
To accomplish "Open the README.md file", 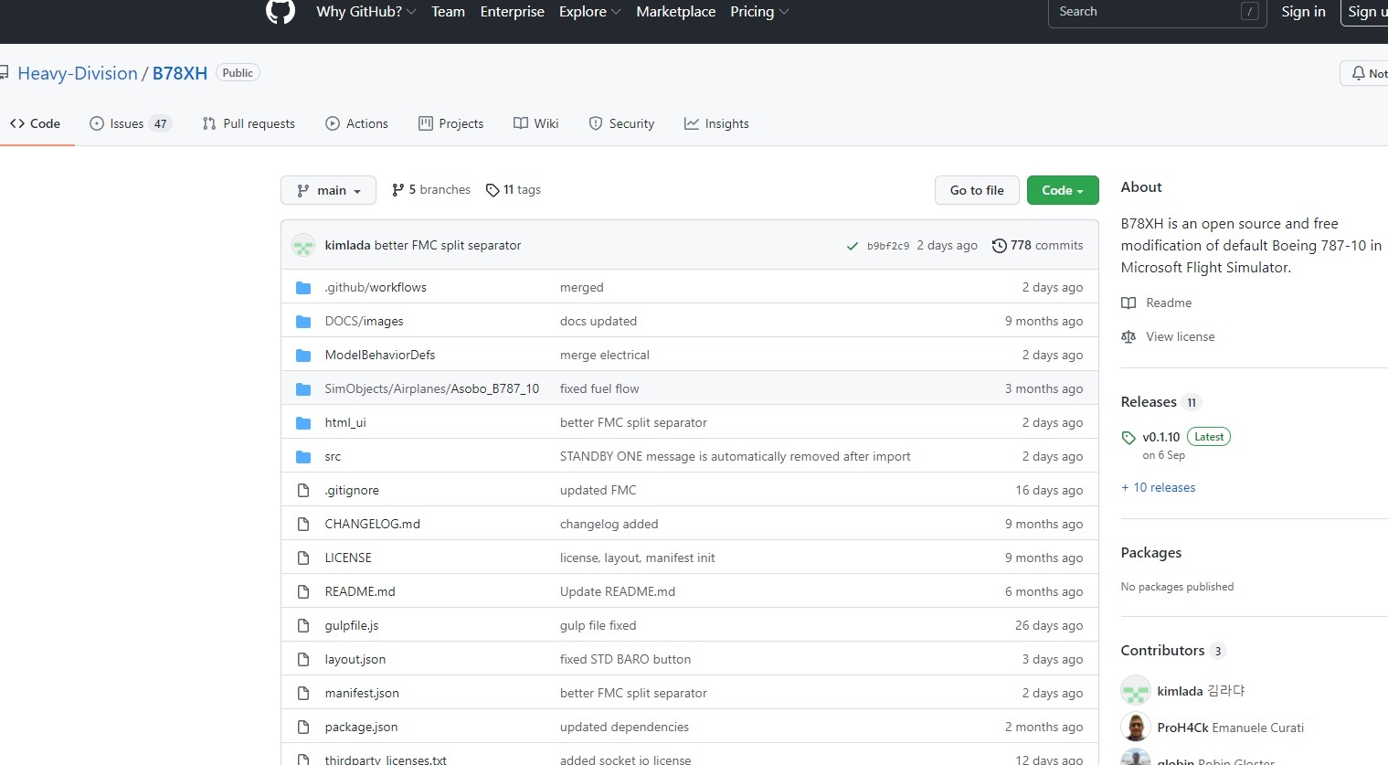I will (360, 592).
